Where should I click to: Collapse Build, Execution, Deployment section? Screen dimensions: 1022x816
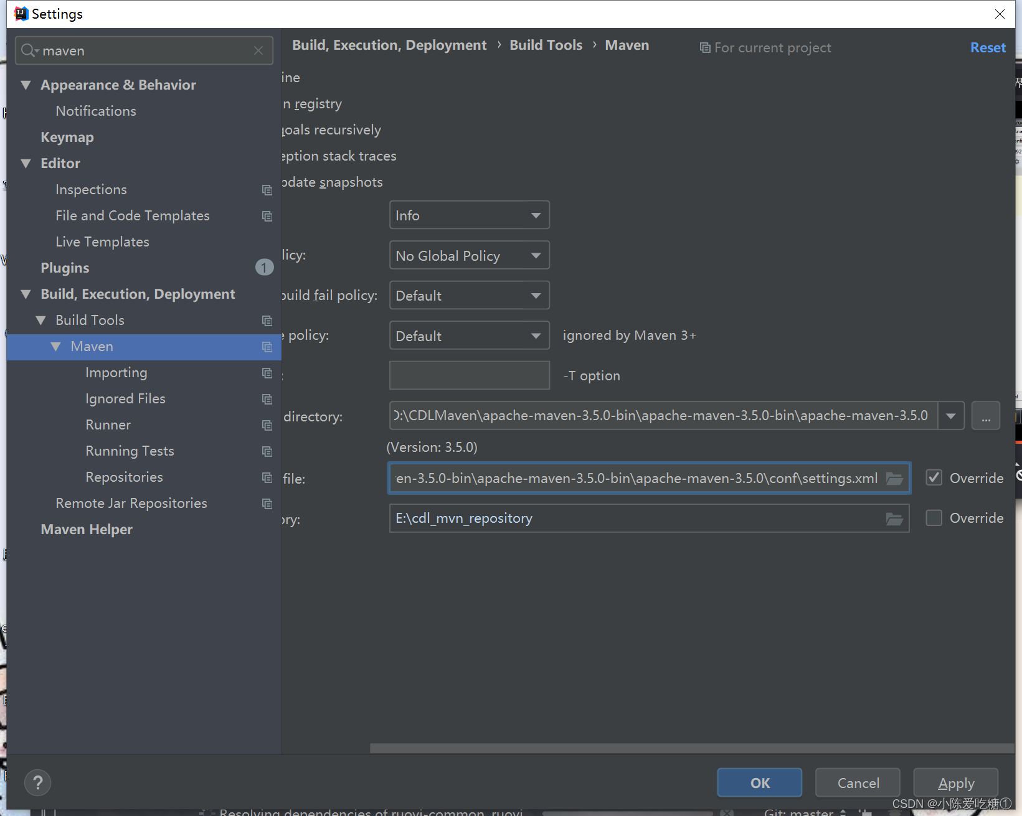(x=26, y=294)
